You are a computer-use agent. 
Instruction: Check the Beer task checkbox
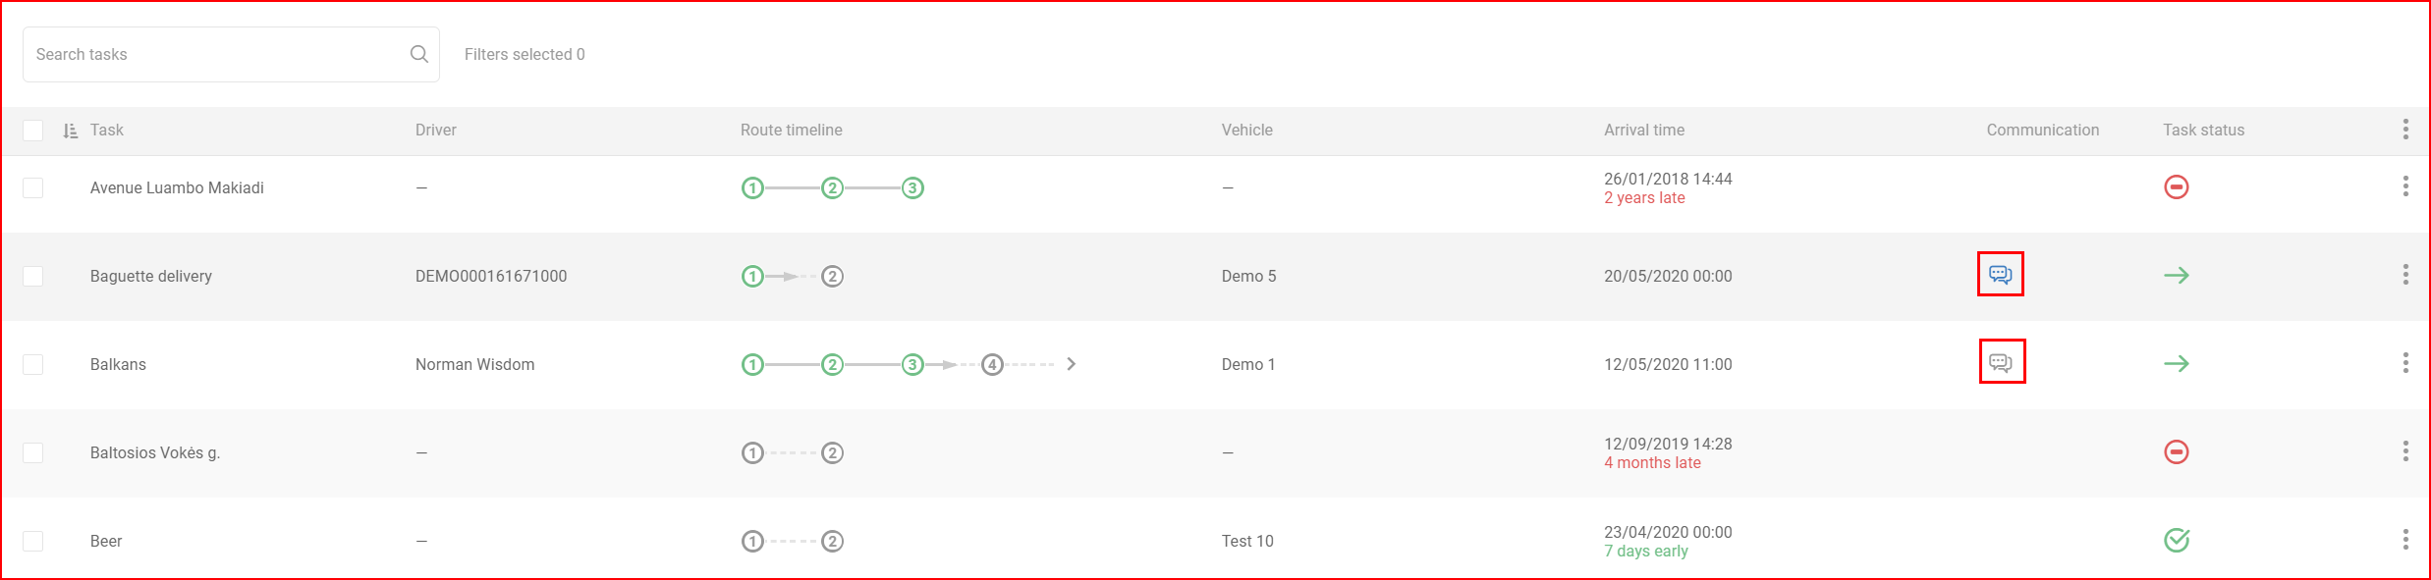(33, 541)
